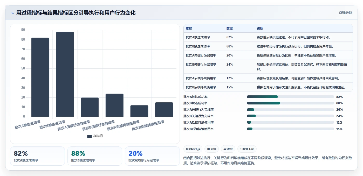363x176 pixels.
Task: Click the 15% value in the table
Action: 230,87
